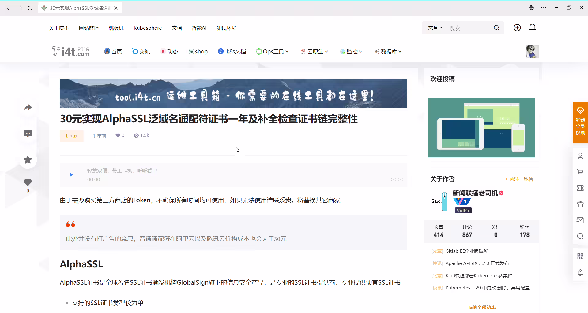Image resolution: width=588 pixels, height=313 pixels.
Task: Open news Apache APISIX 3.7.0 正式发布
Action: 477,263
